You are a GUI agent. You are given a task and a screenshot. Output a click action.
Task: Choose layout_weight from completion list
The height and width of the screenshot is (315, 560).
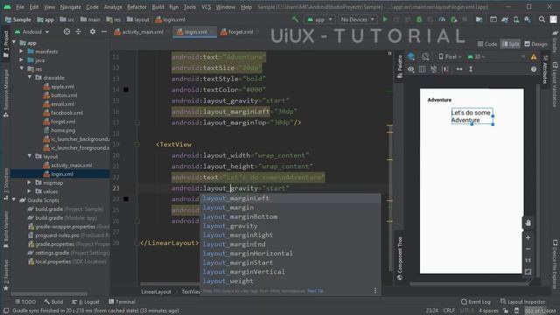click(290, 281)
